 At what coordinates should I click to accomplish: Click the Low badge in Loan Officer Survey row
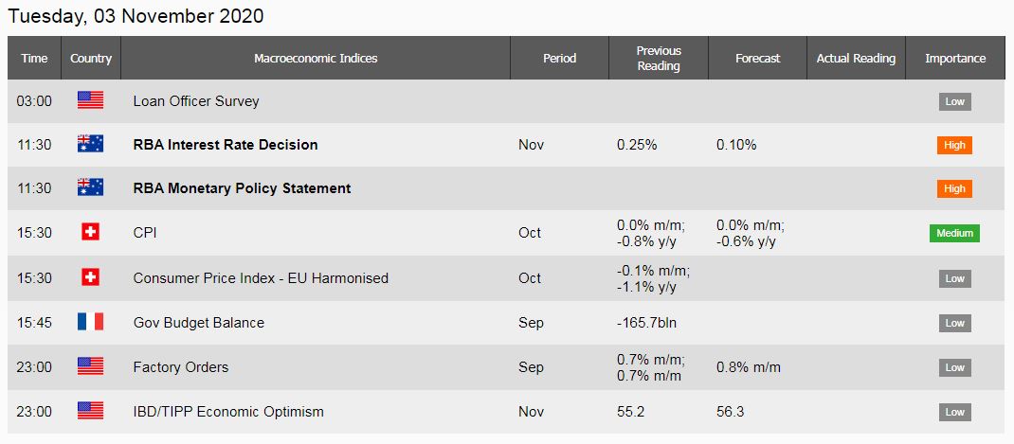(x=954, y=101)
